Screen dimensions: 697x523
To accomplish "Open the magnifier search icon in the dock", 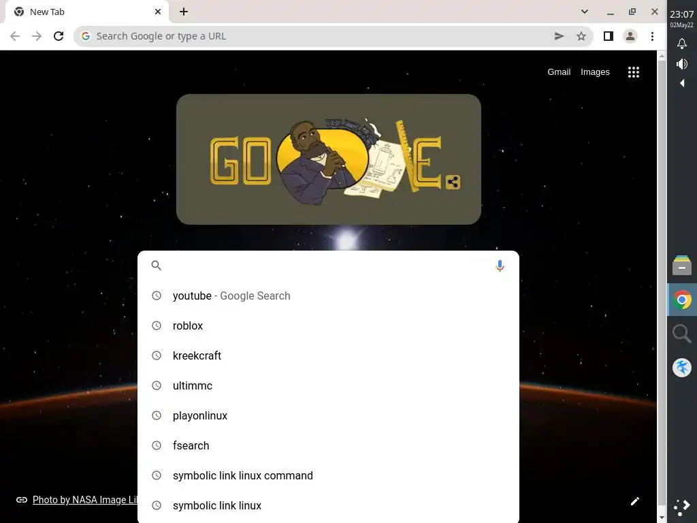I will tap(682, 334).
